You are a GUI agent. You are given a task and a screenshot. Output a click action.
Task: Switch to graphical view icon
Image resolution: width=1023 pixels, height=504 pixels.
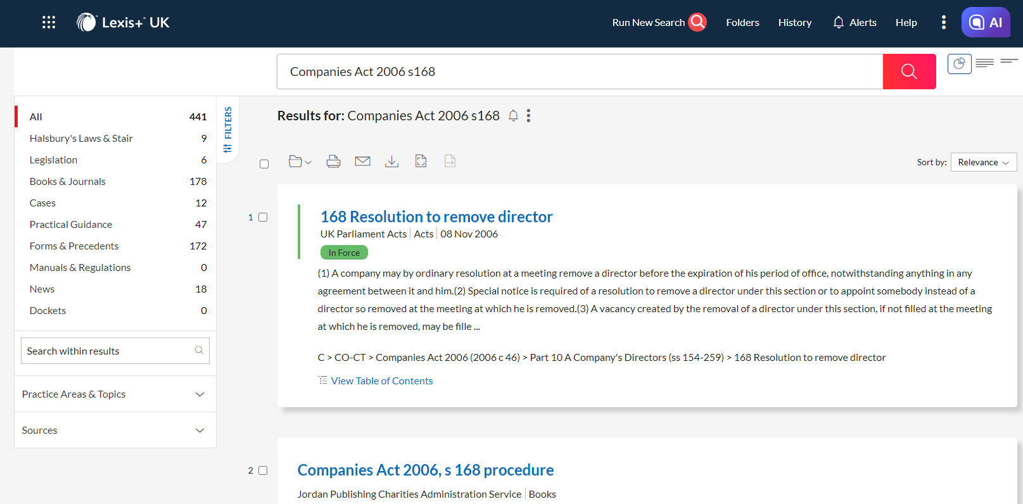coord(959,64)
